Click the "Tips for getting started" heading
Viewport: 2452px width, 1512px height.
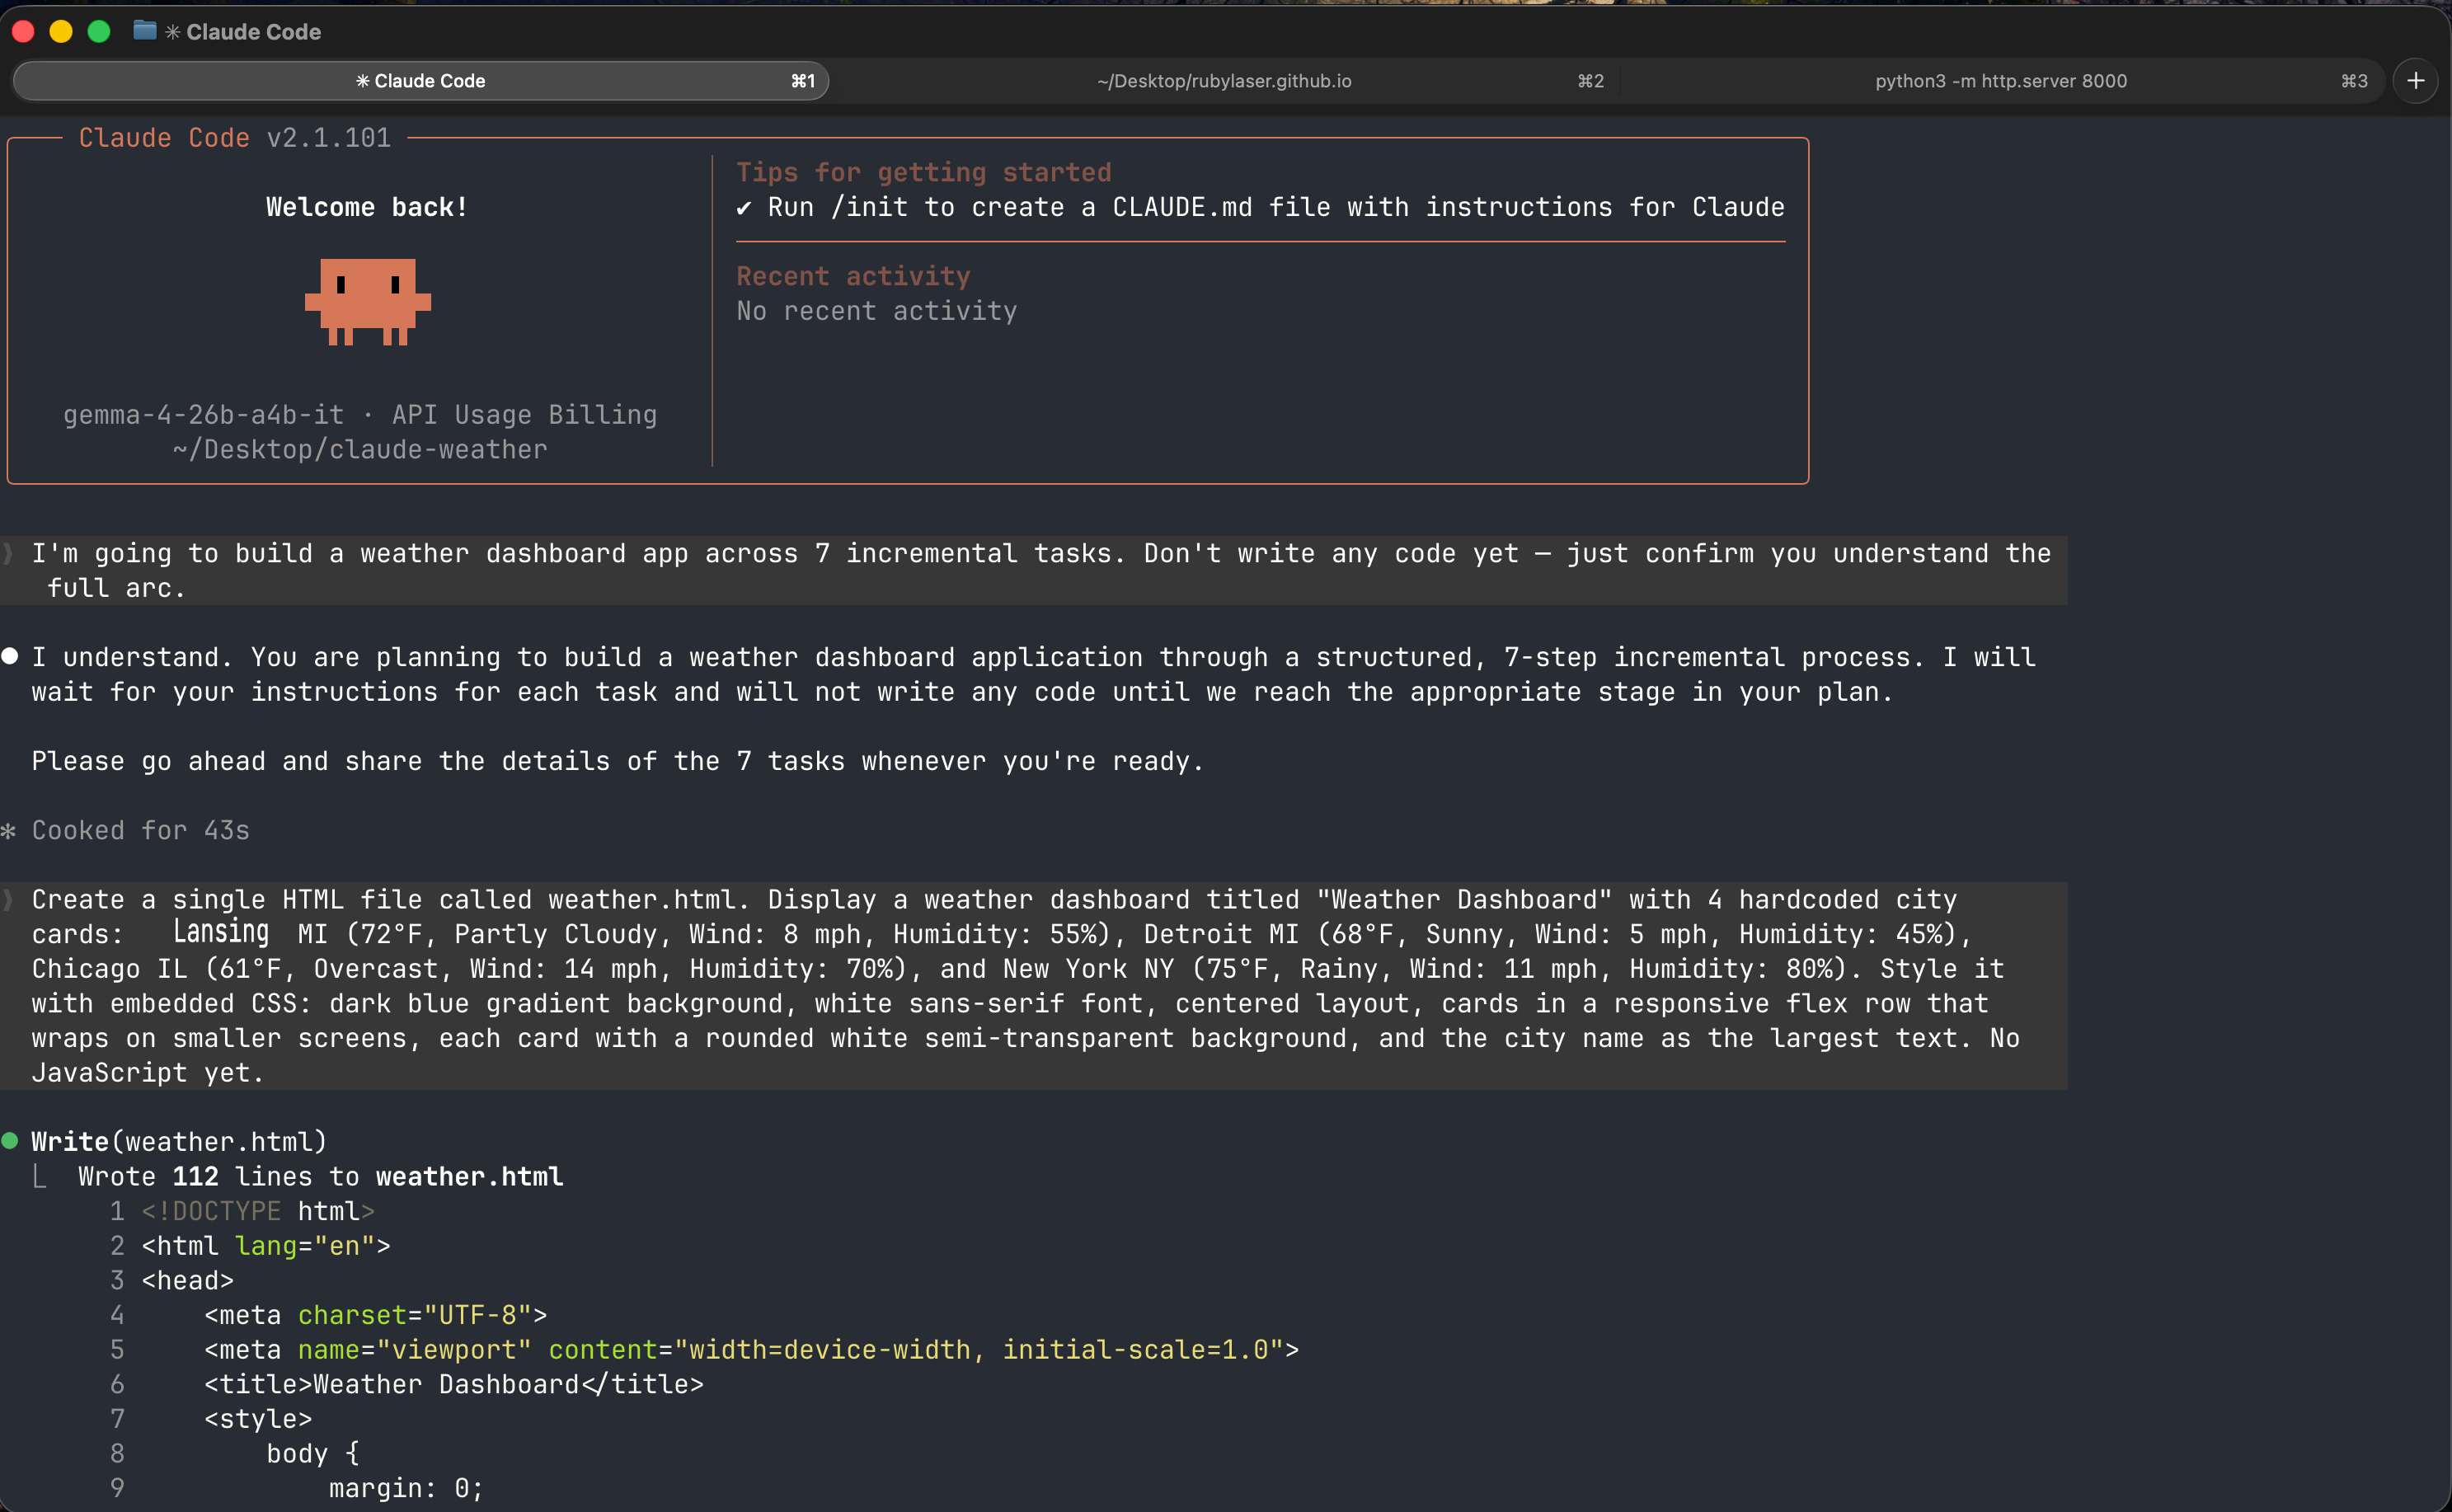pos(923,172)
